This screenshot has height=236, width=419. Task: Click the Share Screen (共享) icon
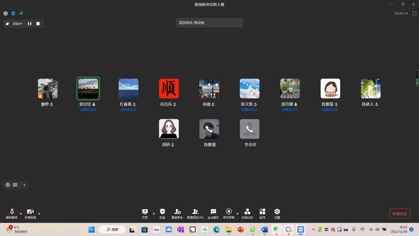click(x=145, y=212)
